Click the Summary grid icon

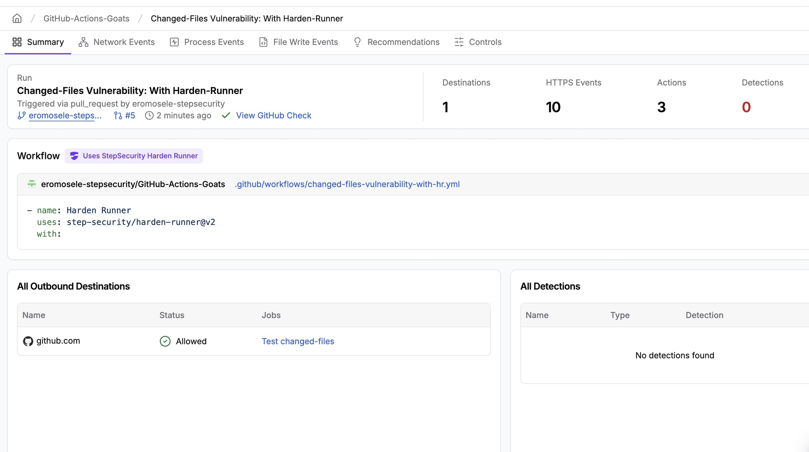pos(17,42)
